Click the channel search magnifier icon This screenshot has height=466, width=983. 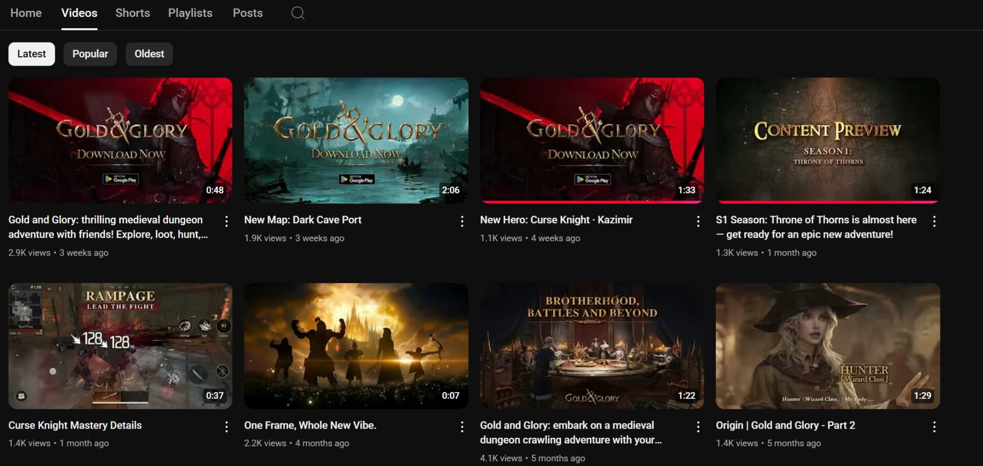(297, 13)
